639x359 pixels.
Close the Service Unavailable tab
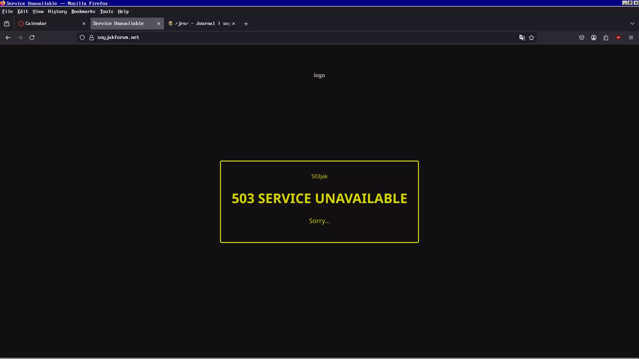pyautogui.click(x=159, y=24)
